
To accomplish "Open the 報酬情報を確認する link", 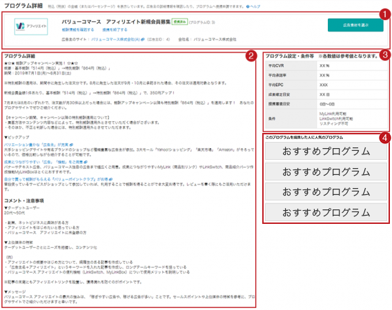I will tap(78, 30).
